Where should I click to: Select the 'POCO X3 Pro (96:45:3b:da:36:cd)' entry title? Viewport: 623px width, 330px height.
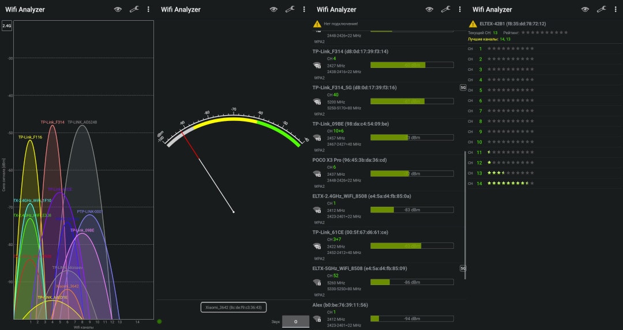[x=350, y=160]
